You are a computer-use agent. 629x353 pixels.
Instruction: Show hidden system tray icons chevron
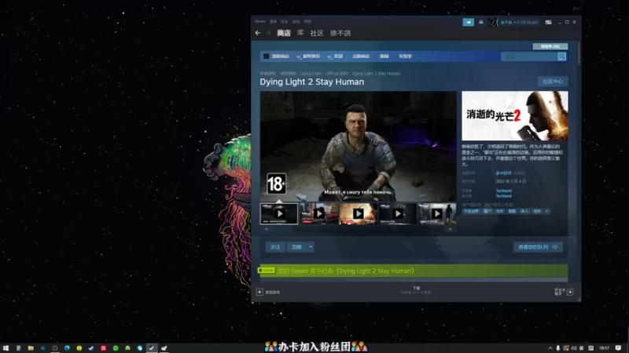[x=550, y=348]
